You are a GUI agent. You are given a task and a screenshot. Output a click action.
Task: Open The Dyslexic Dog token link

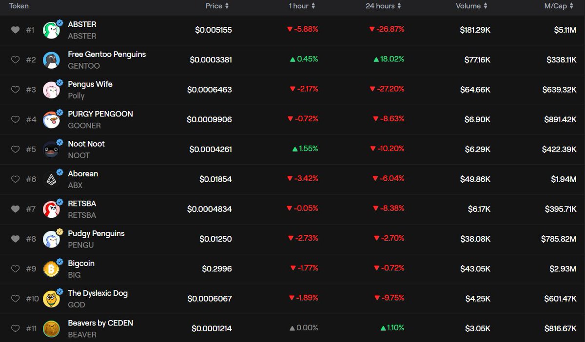point(97,293)
